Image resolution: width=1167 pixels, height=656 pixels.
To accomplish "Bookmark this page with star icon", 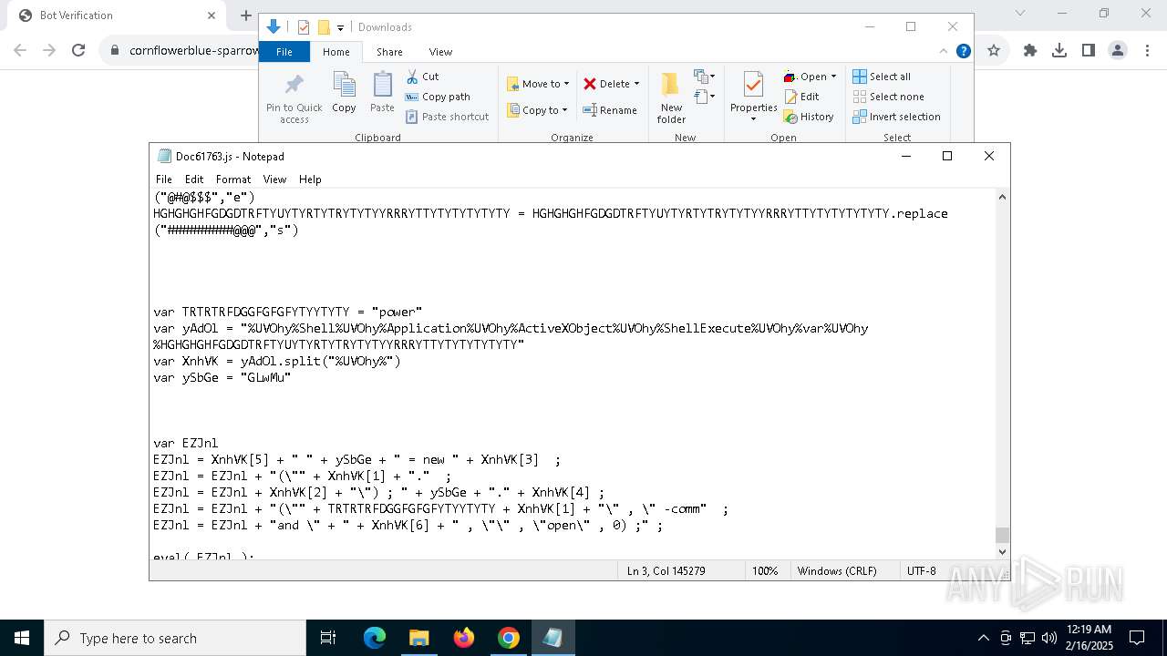I will pyautogui.click(x=994, y=51).
